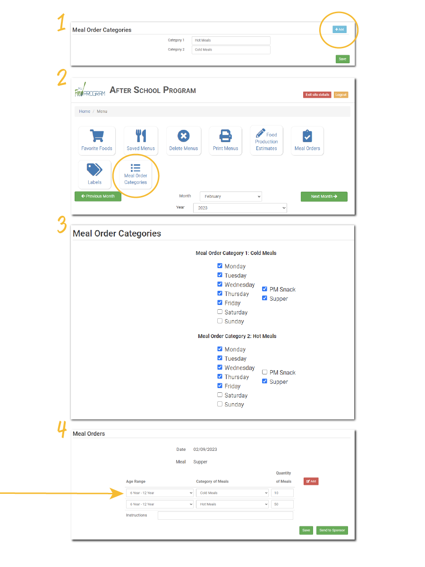Expand Category of Meals dropdown set to Cold Meals

232,493
